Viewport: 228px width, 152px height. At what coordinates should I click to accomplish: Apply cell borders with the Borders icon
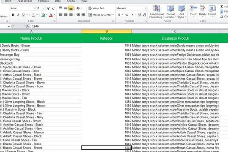pyautogui.click(x=33, y=15)
